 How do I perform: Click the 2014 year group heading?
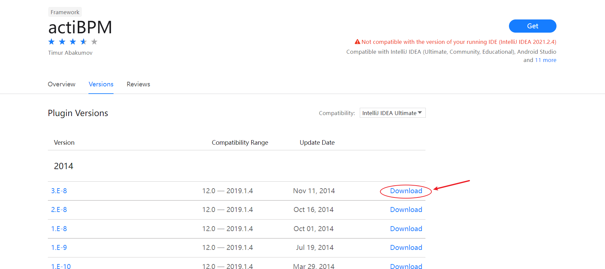64,166
